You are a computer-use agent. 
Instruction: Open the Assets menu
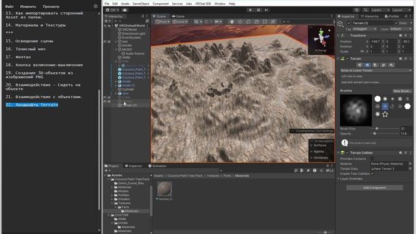(125, 4)
